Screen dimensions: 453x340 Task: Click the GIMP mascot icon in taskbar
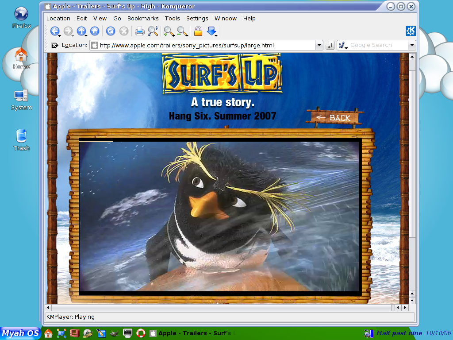[114, 333]
